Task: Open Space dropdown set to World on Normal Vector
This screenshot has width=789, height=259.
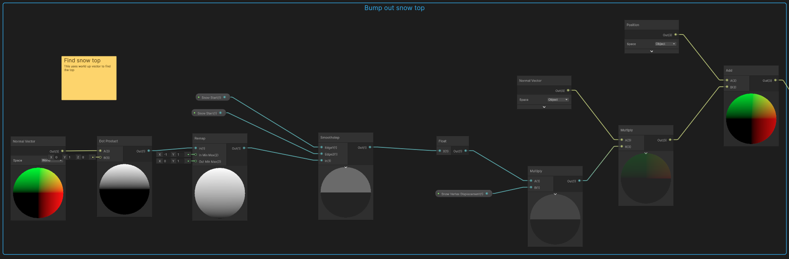Action: coord(52,160)
